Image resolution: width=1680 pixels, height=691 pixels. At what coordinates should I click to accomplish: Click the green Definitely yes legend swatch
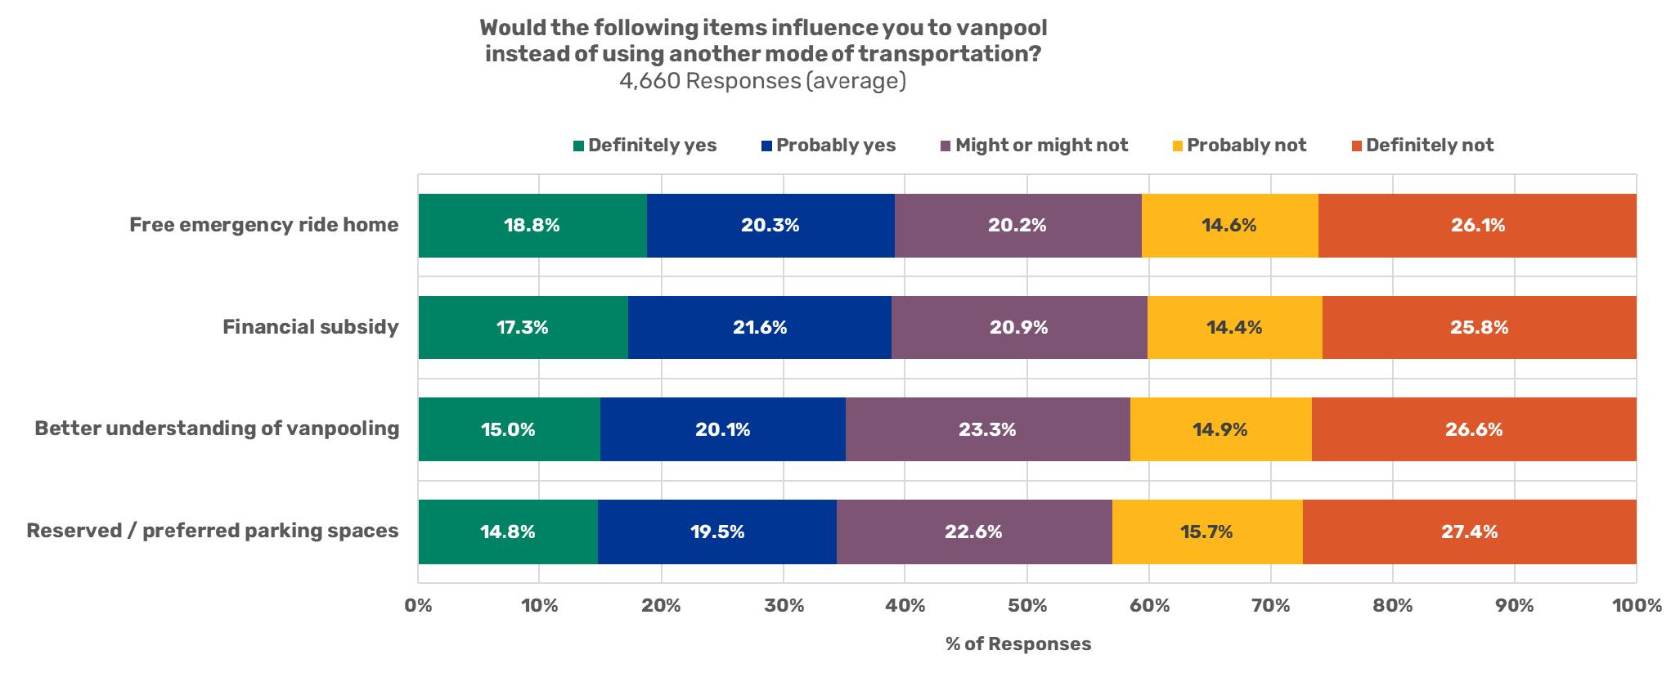click(x=578, y=146)
